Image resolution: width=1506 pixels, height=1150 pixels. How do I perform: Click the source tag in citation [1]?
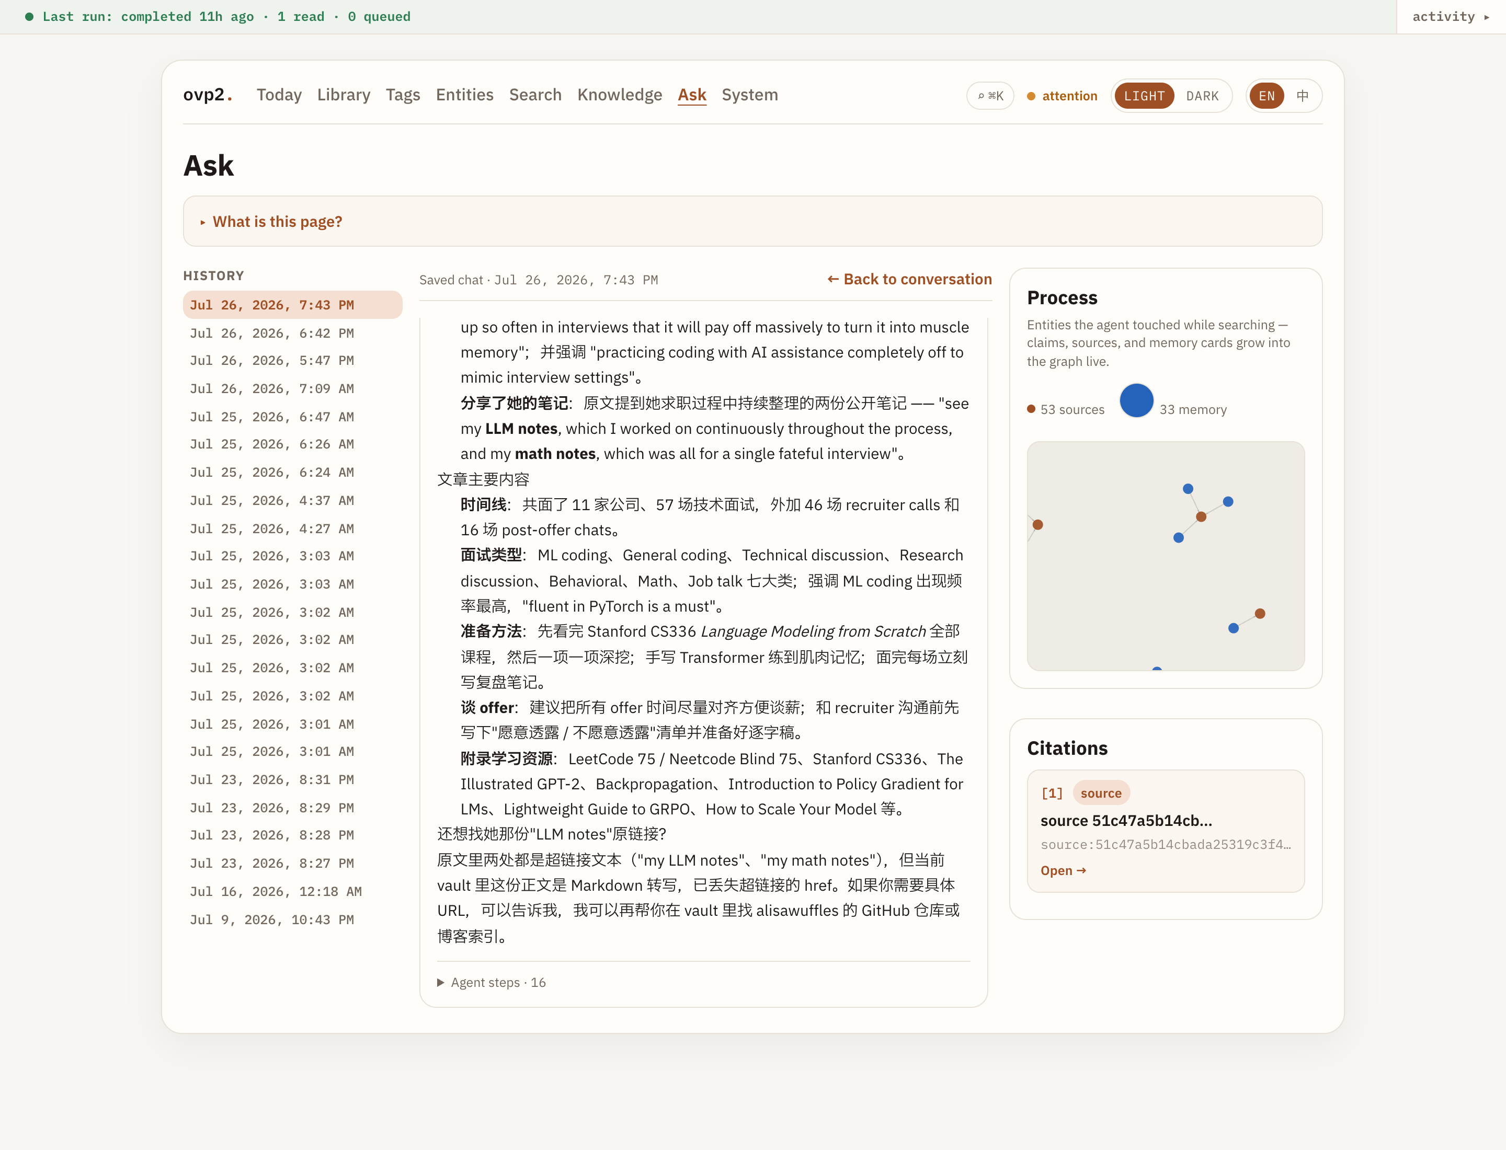tap(1101, 793)
